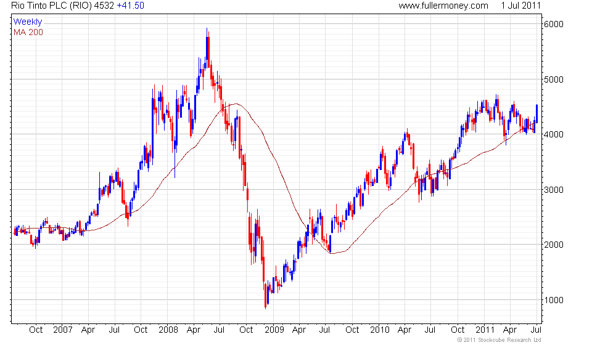Click the change value '+41.50'

pyautogui.click(x=131, y=6)
